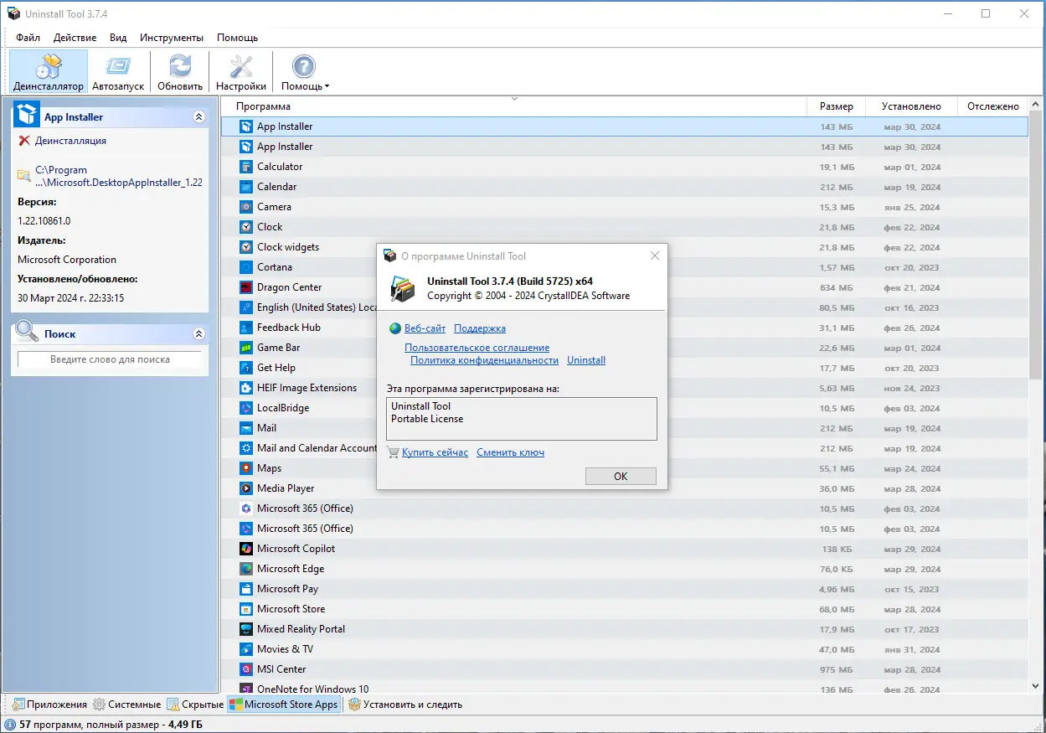Click the Microsoft Copilot app icon
The width and height of the screenshot is (1046, 733).
tap(245, 549)
